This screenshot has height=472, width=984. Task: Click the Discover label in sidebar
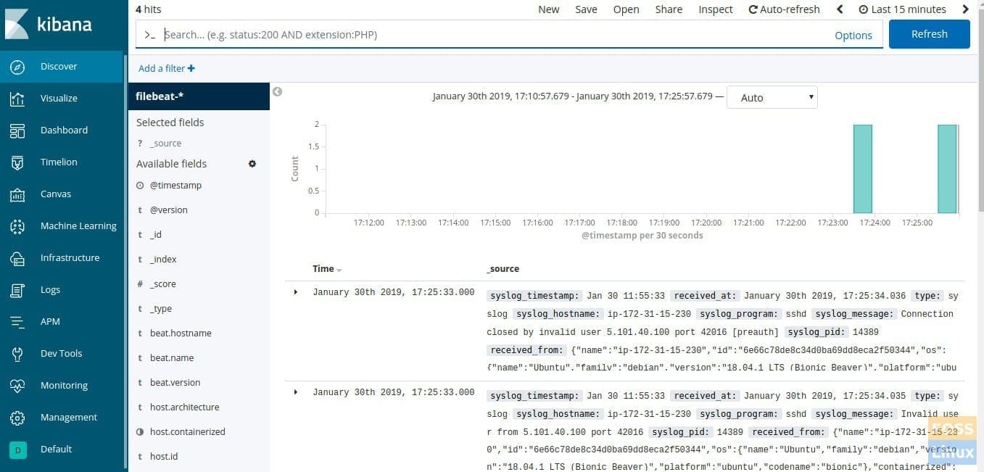coord(59,67)
